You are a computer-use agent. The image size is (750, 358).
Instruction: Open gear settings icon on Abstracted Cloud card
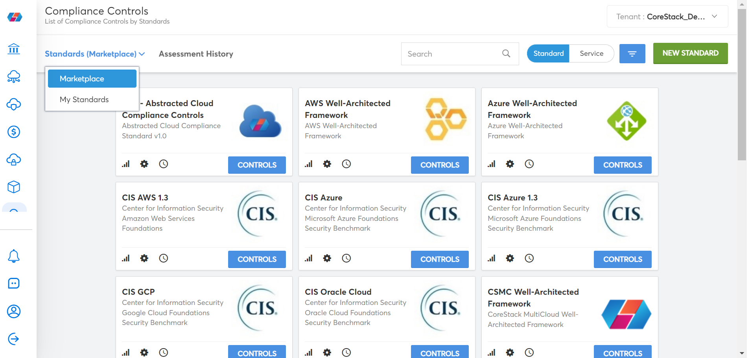144,164
